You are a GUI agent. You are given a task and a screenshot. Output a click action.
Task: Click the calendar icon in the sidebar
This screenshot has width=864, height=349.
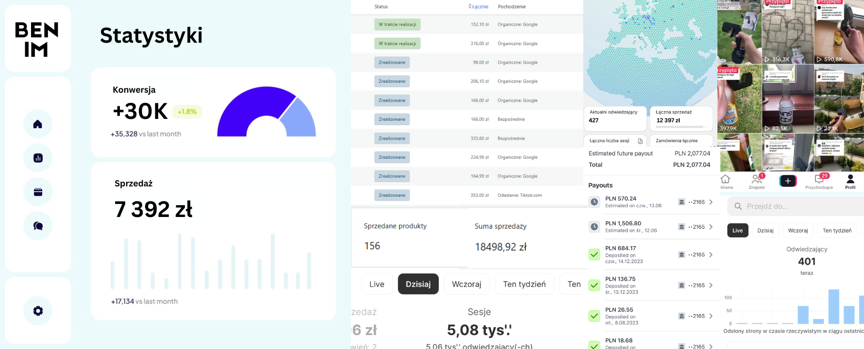pos(38,192)
